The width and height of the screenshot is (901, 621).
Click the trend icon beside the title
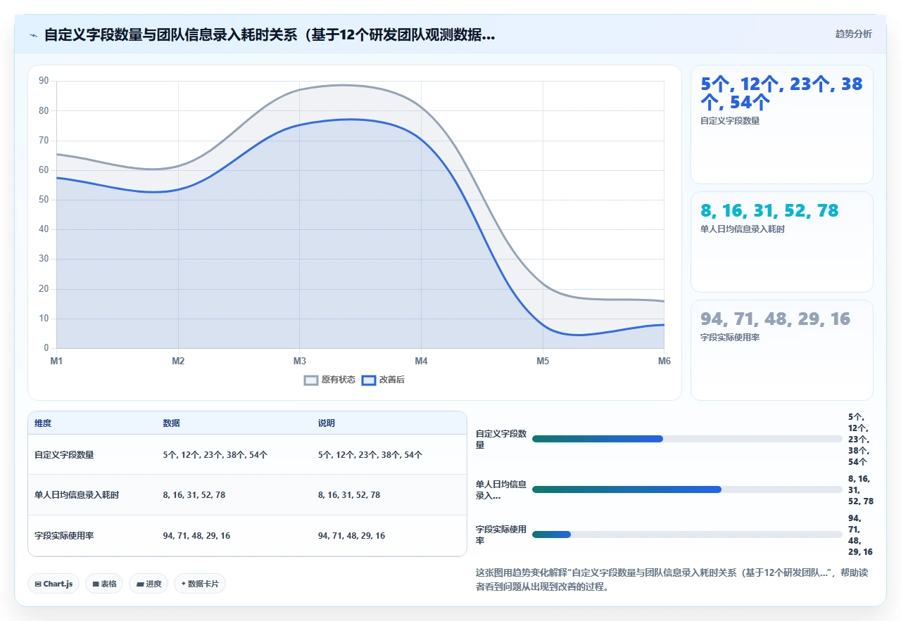34,35
